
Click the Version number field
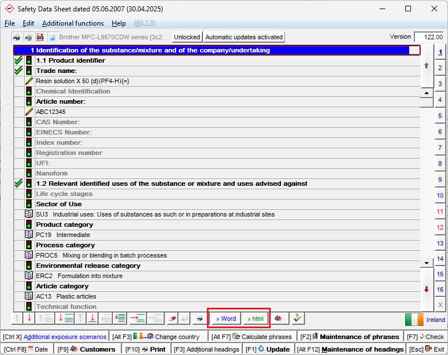pyautogui.click(x=429, y=37)
